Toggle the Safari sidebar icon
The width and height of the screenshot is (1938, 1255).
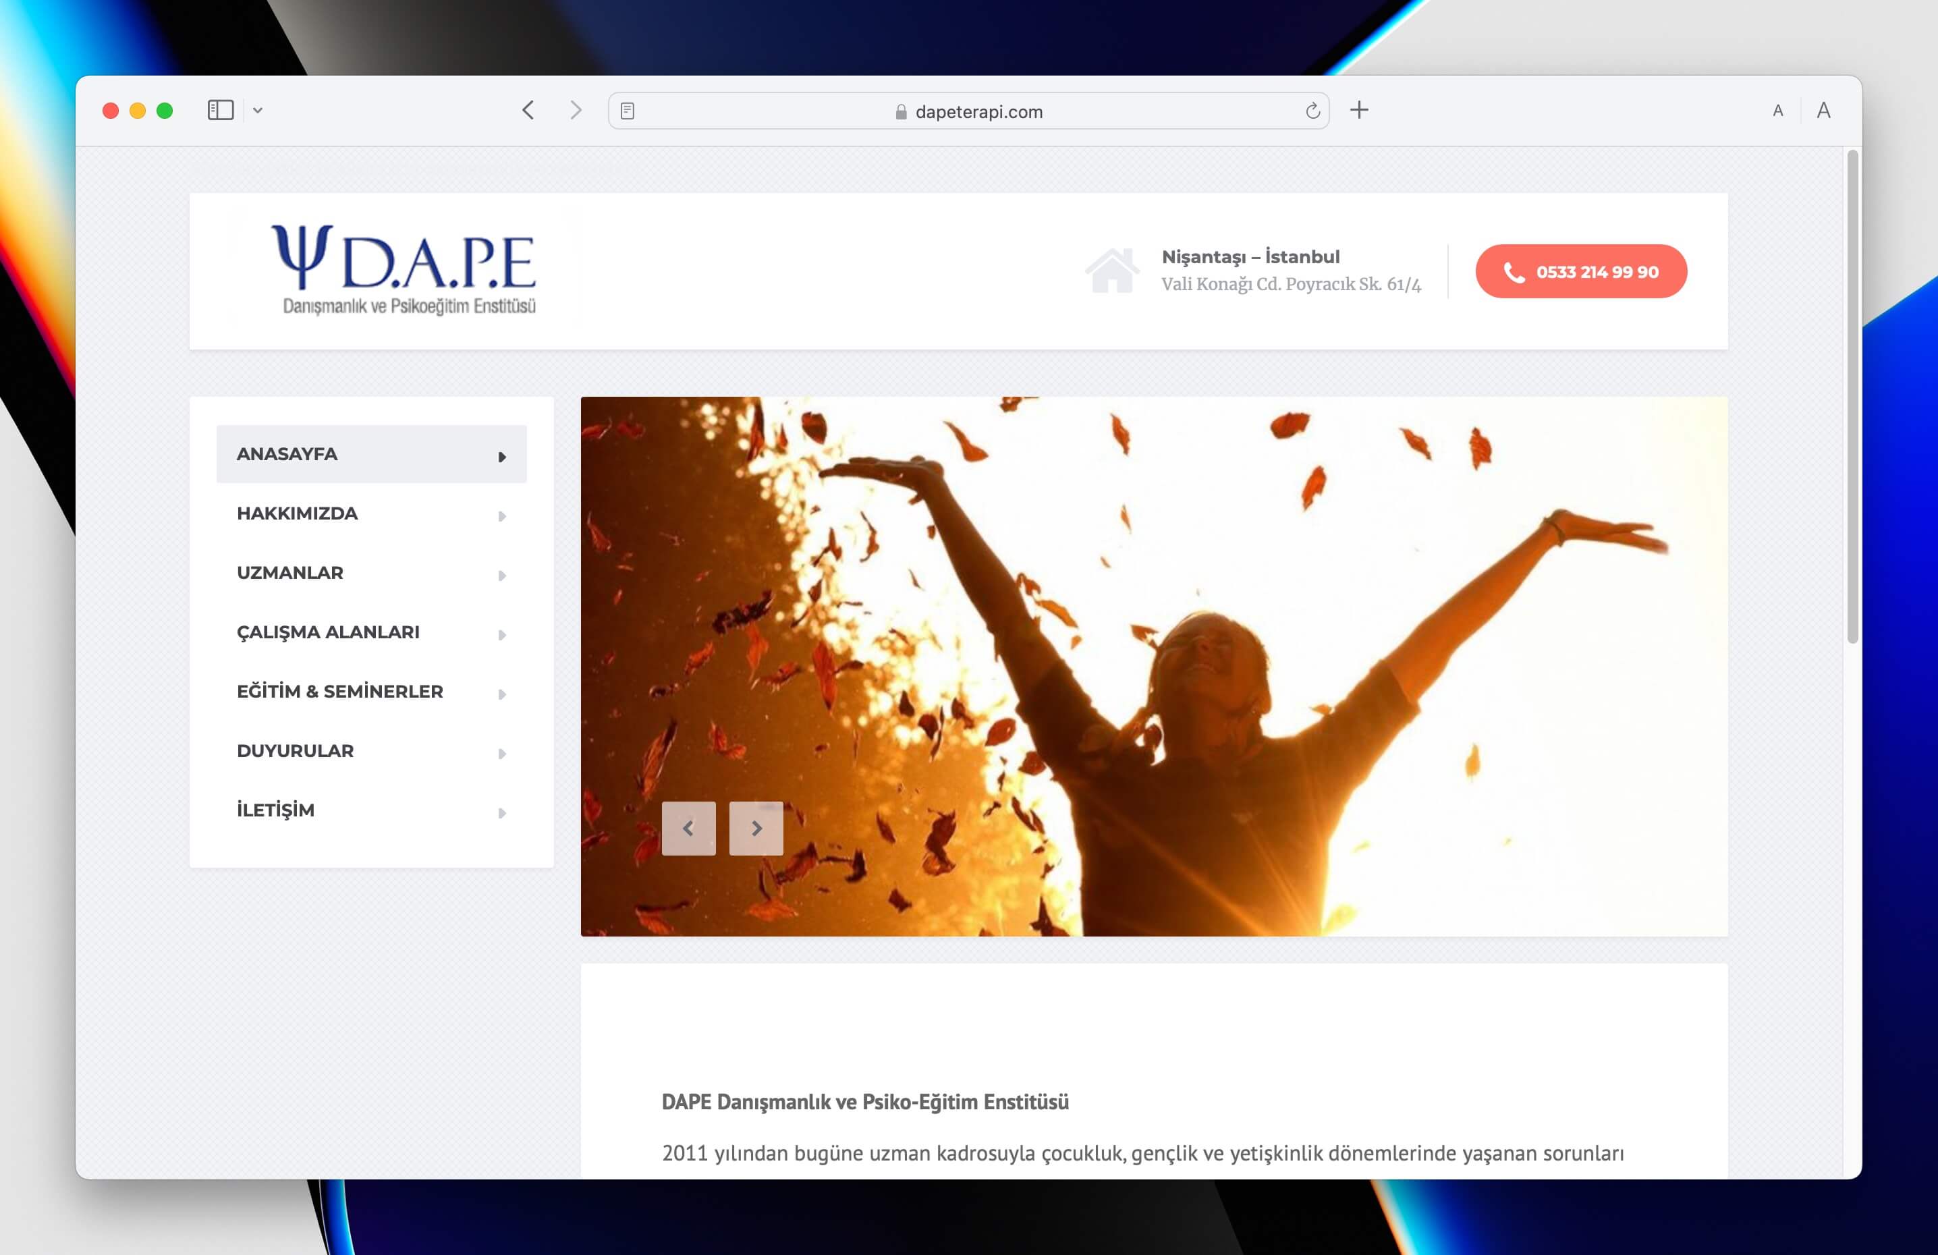pos(221,110)
